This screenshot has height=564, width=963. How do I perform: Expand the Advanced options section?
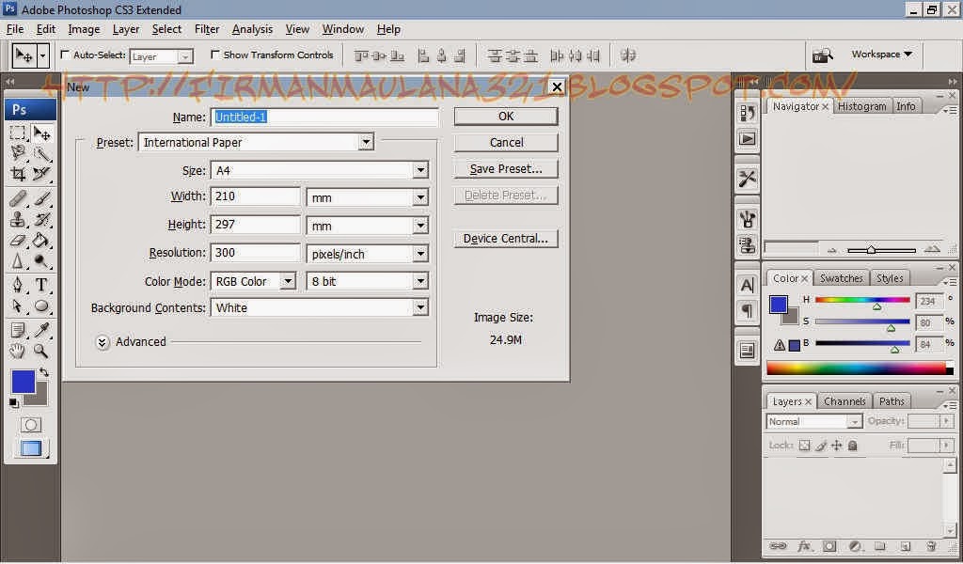(x=102, y=342)
